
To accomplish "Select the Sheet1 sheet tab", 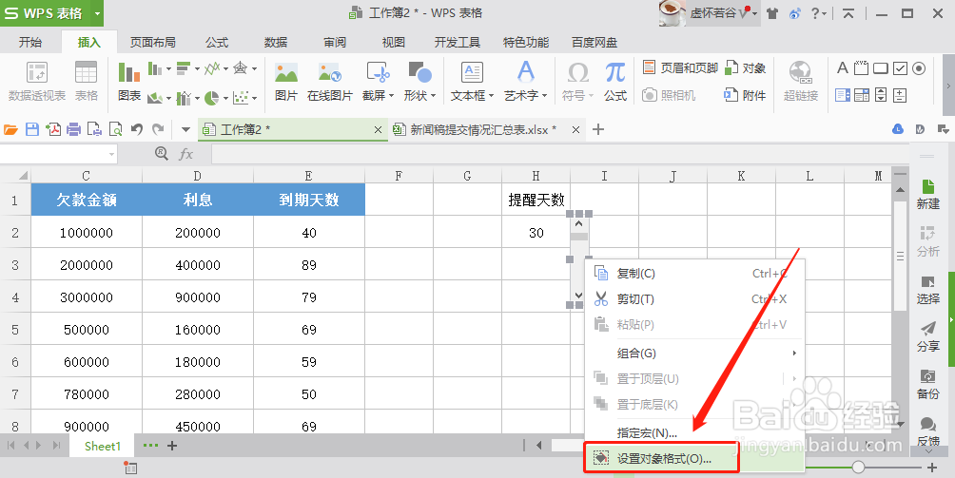I will 103,446.
